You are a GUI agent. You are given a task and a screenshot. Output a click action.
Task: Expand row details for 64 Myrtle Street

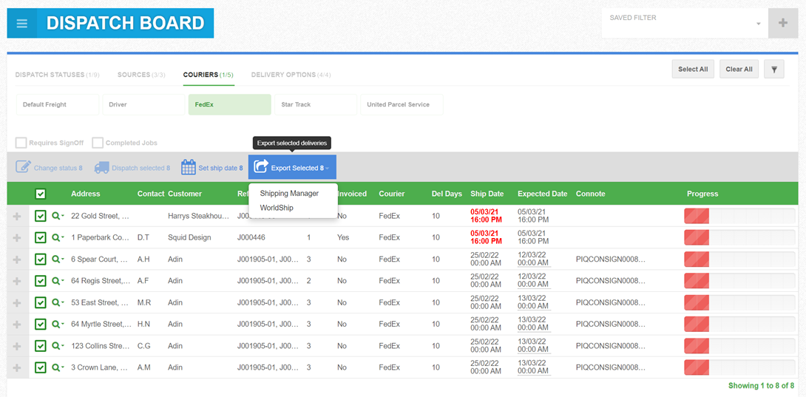(16, 325)
